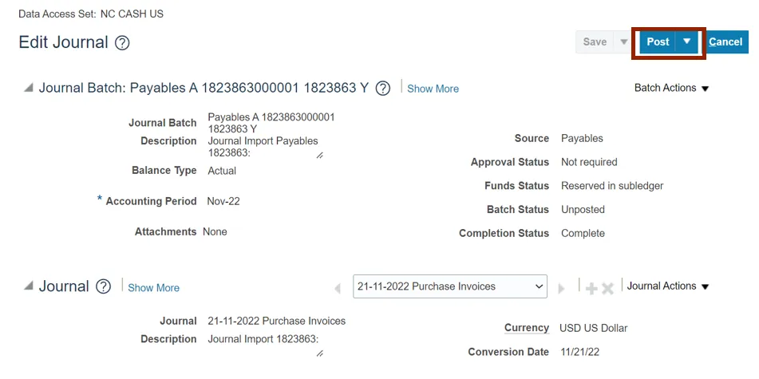This screenshot has height=379, width=759.
Task: Open the Journal Actions menu
Action: tap(667, 286)
